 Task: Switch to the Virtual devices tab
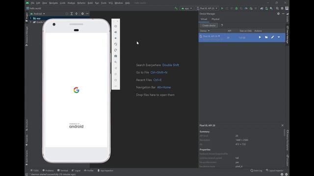tap(204, 19)
